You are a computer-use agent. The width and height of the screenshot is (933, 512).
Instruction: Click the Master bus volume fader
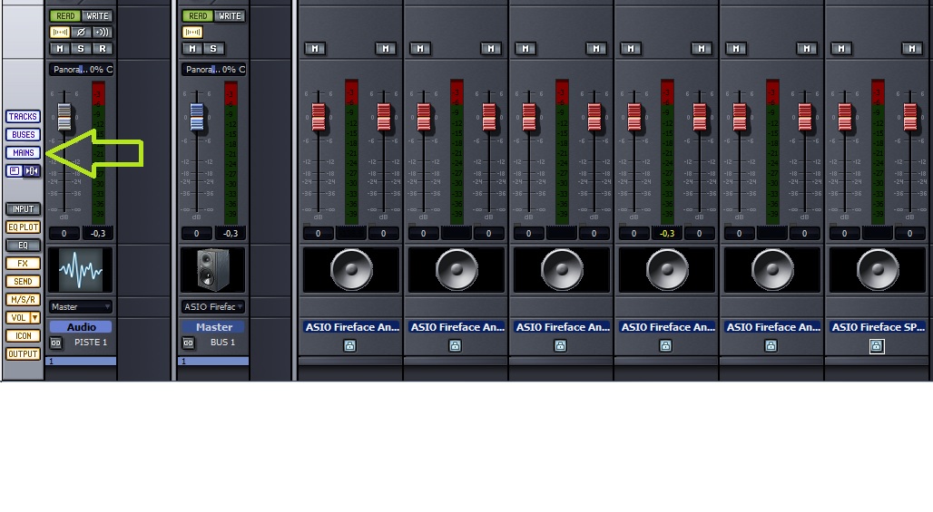click(x=197, y=117)
